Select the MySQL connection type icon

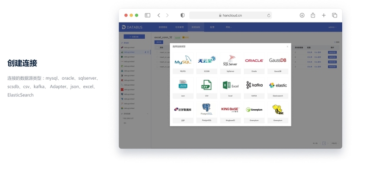(x=183, y=60)
